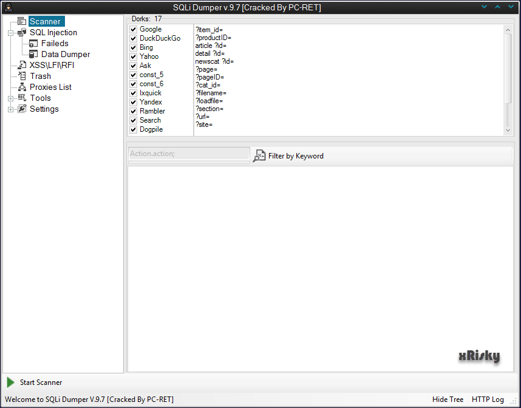
Task: Open the Trash node icon
Action: (22, 76)
